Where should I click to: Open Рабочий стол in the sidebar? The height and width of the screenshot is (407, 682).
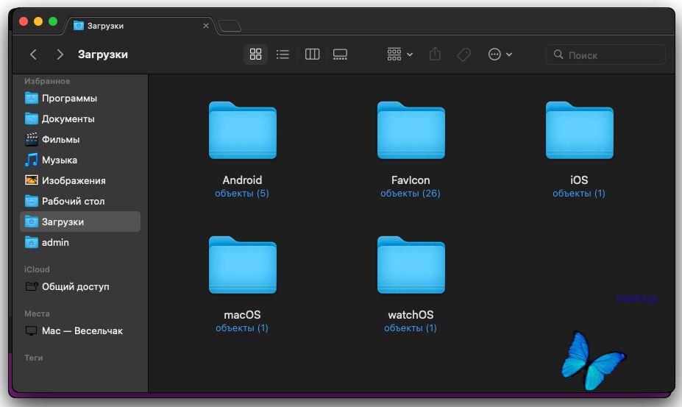[80, 201]
